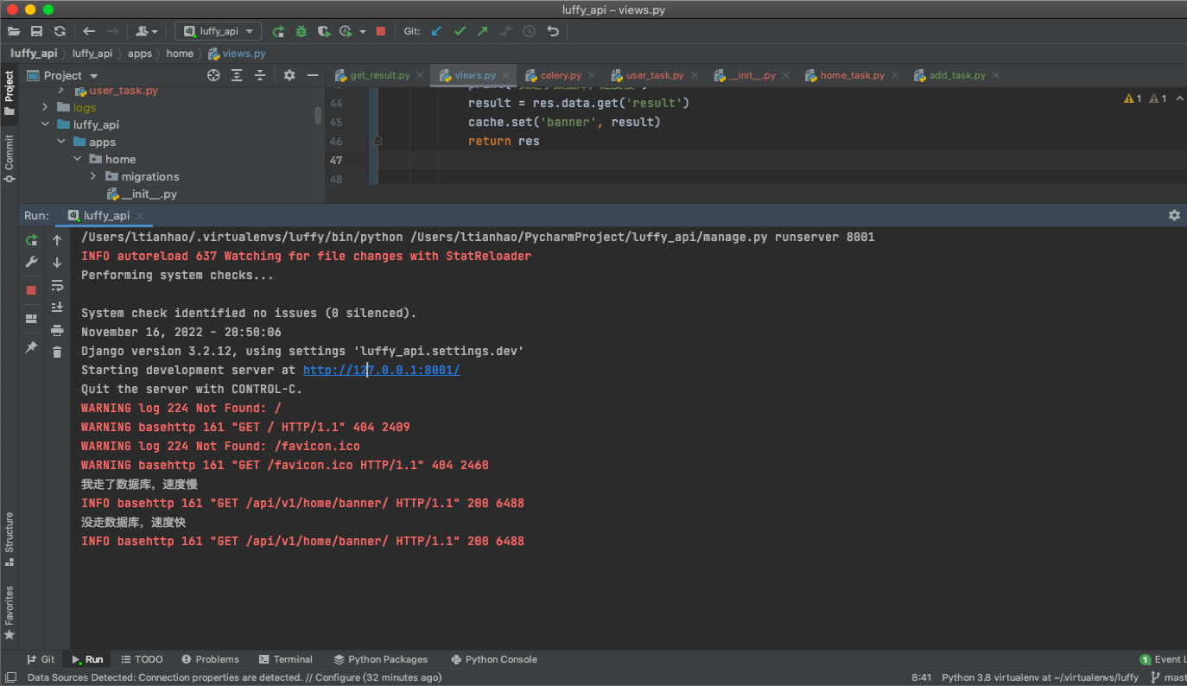The height and width of the screenshot is (686, 1187).
Task: Click the Git Update Project blue arrow
Action: coord(436,31)
